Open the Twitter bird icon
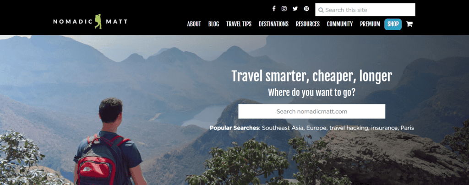This screenshot has width=469, height=185. coord(295,9)
